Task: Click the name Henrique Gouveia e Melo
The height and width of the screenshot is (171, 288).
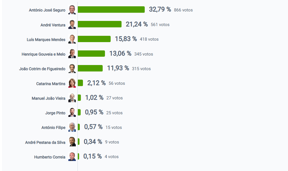Action: [x=43, y=54]
